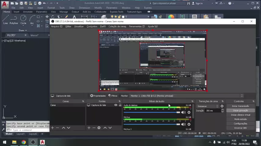Open source properties gear in Fontes panel
The image size is (261, 146).
tap(99, 128)
